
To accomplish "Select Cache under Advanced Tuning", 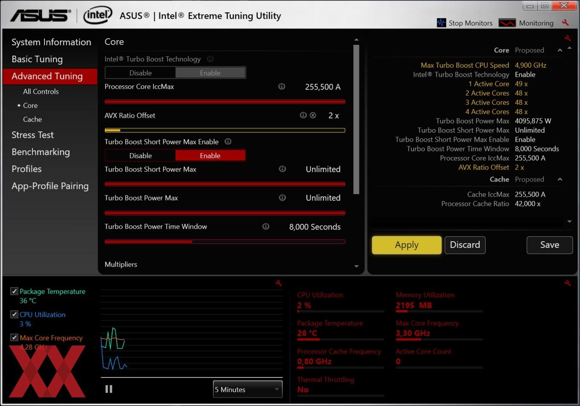I will tap(32, 119).
